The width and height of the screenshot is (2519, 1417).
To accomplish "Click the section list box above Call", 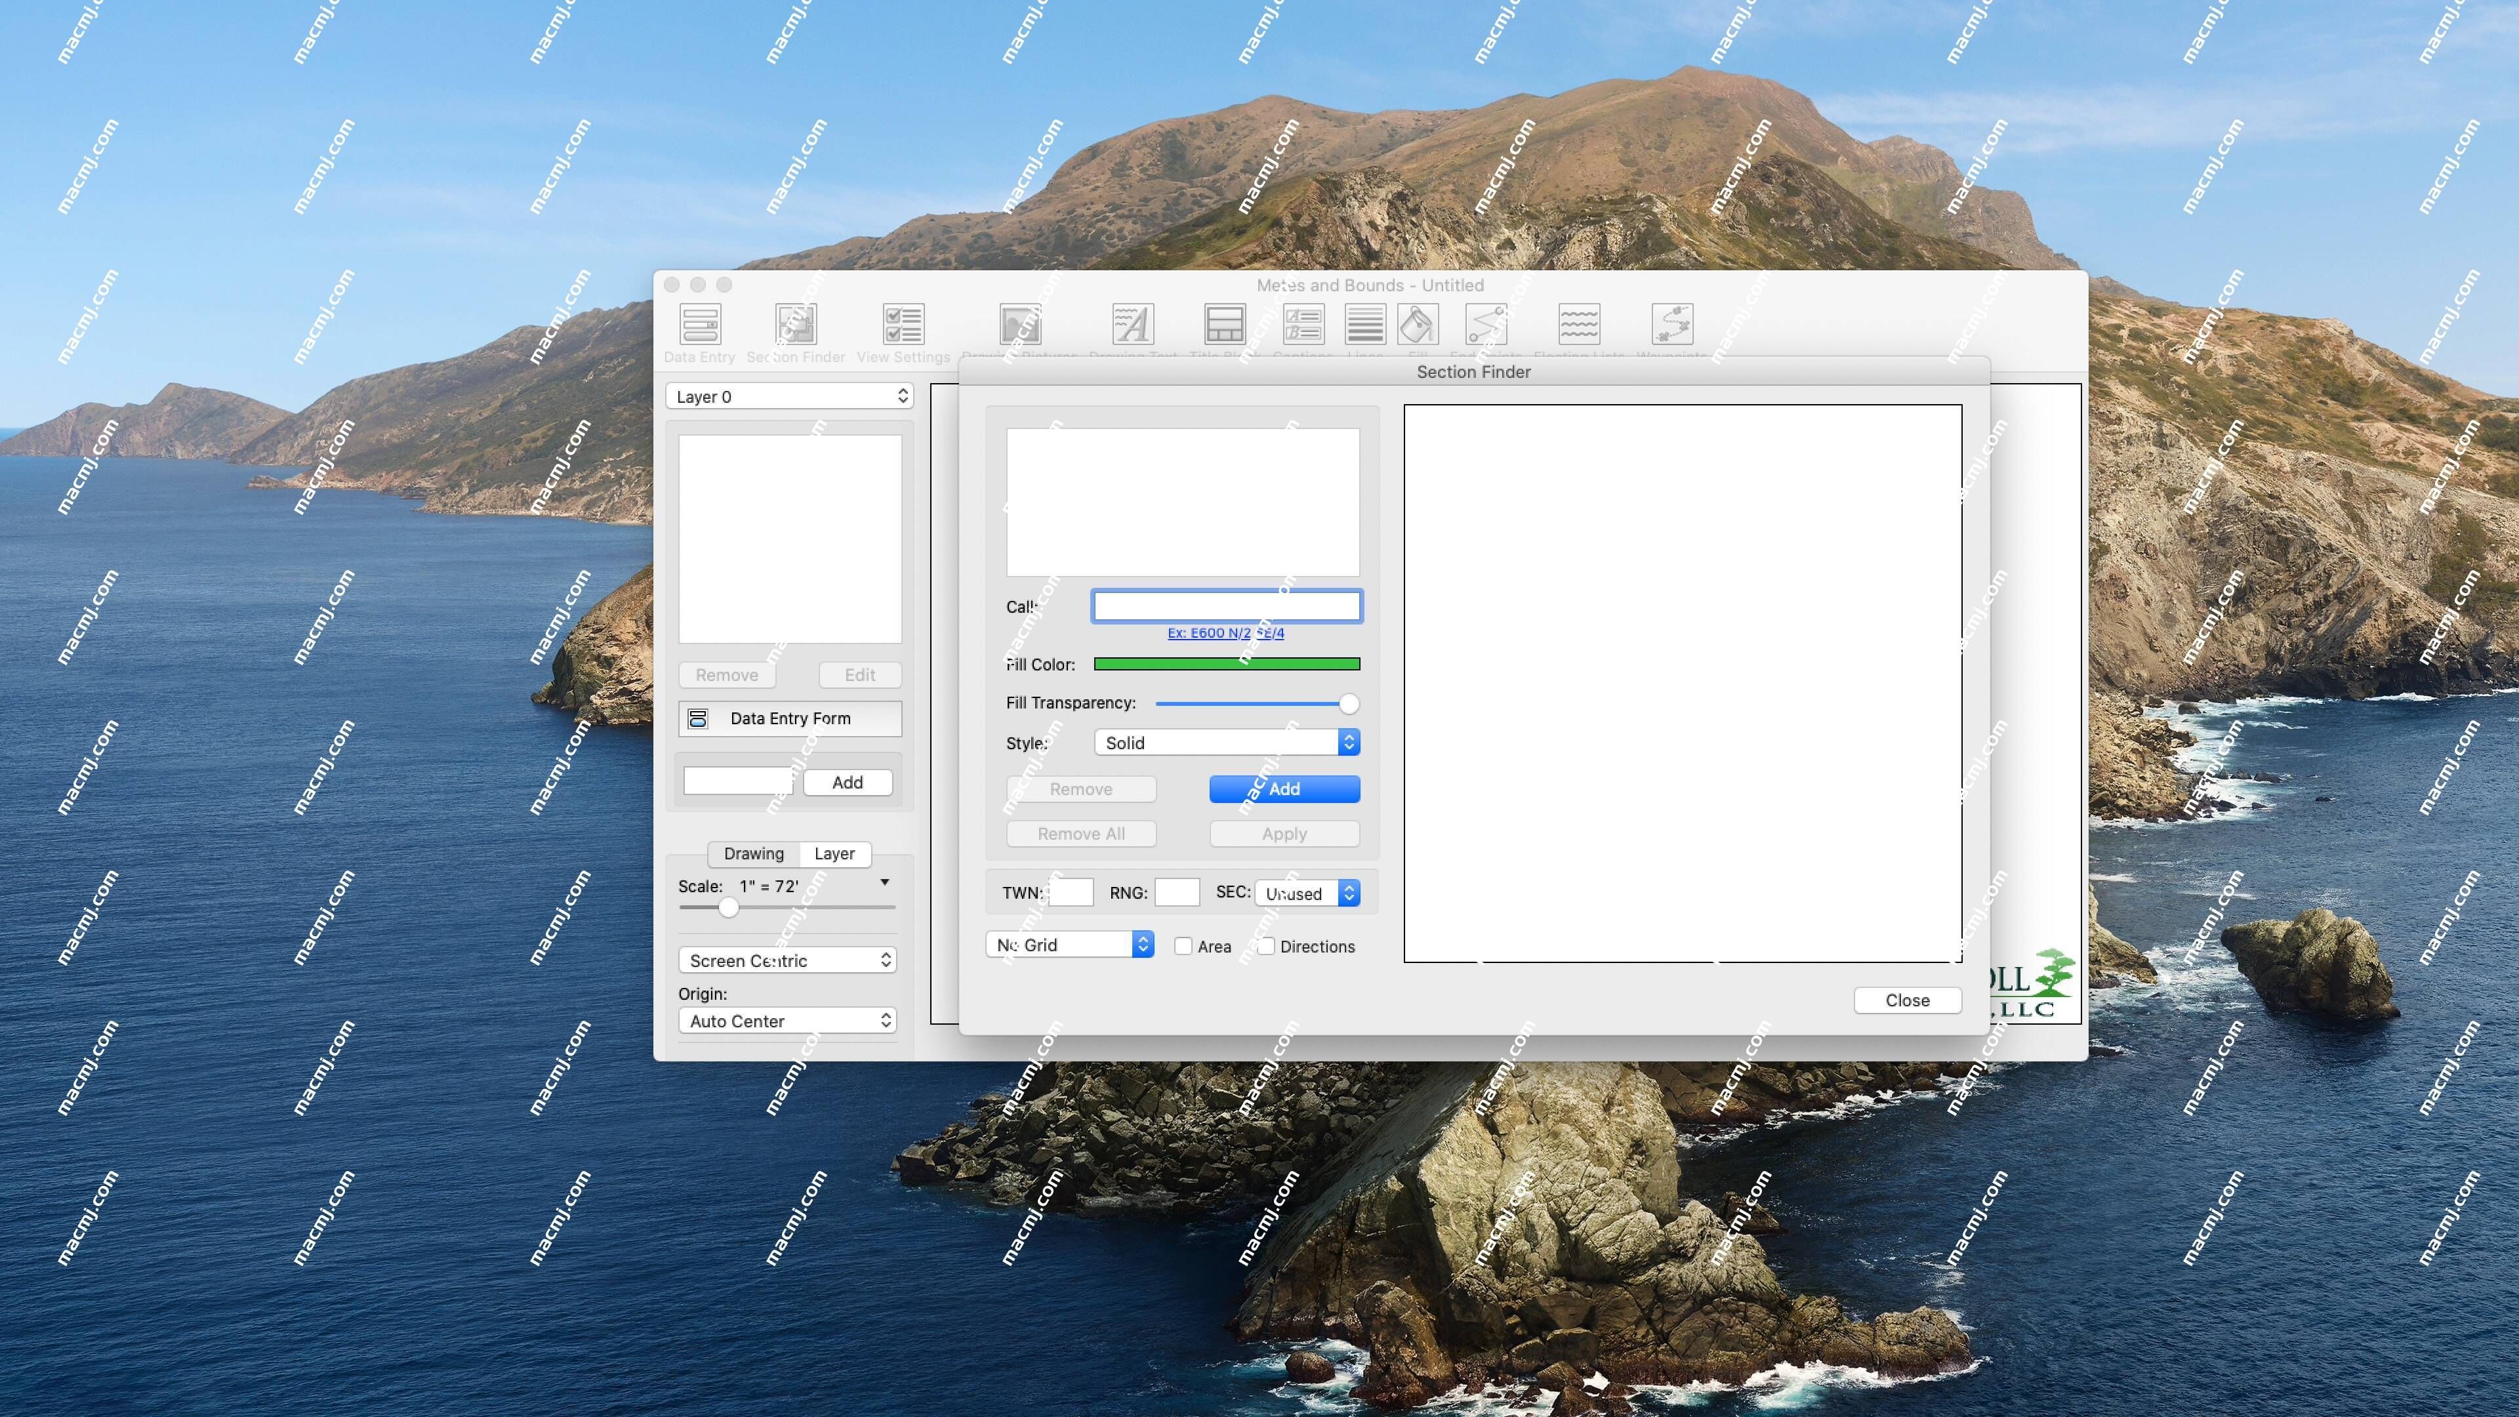I will [1182, 502].
